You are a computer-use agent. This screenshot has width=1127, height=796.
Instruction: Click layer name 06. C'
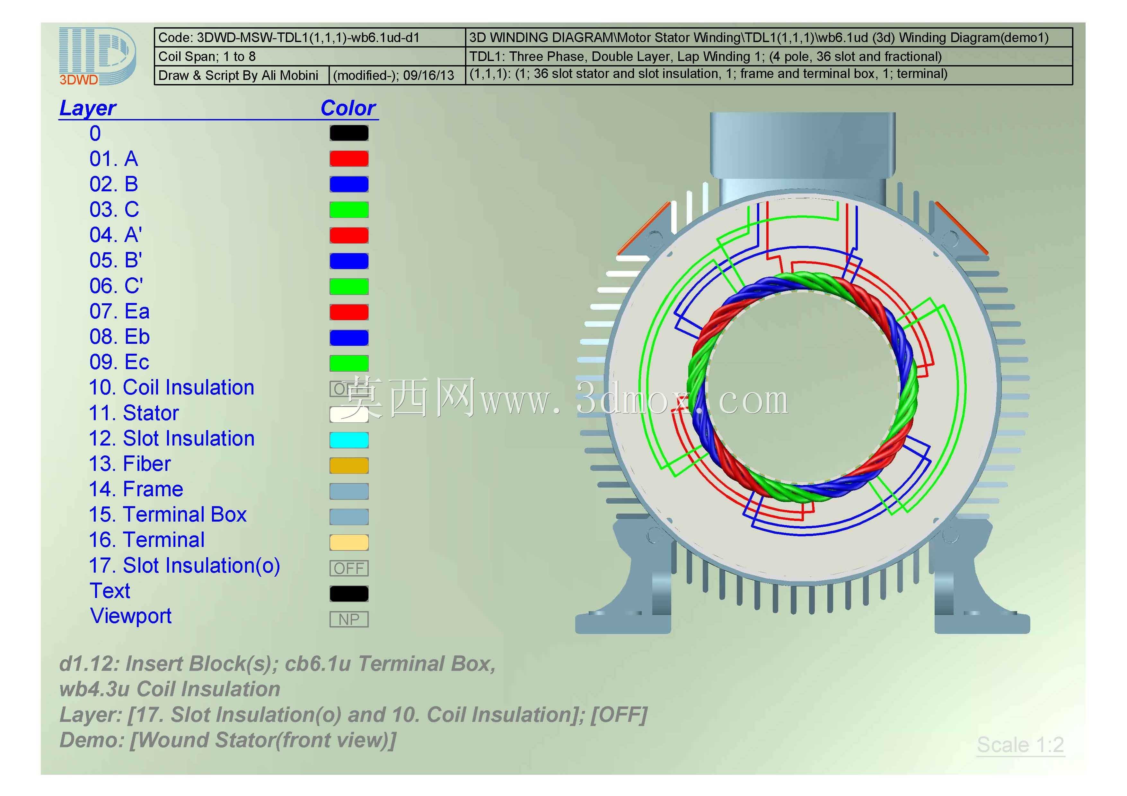(116, 286)
